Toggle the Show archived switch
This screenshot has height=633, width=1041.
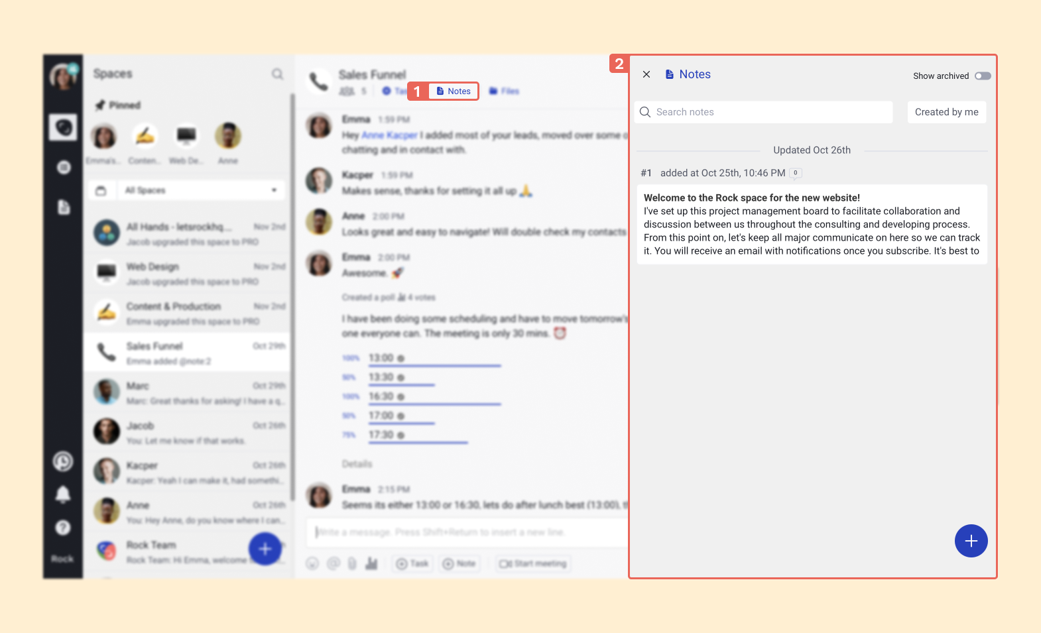[983, 76]
